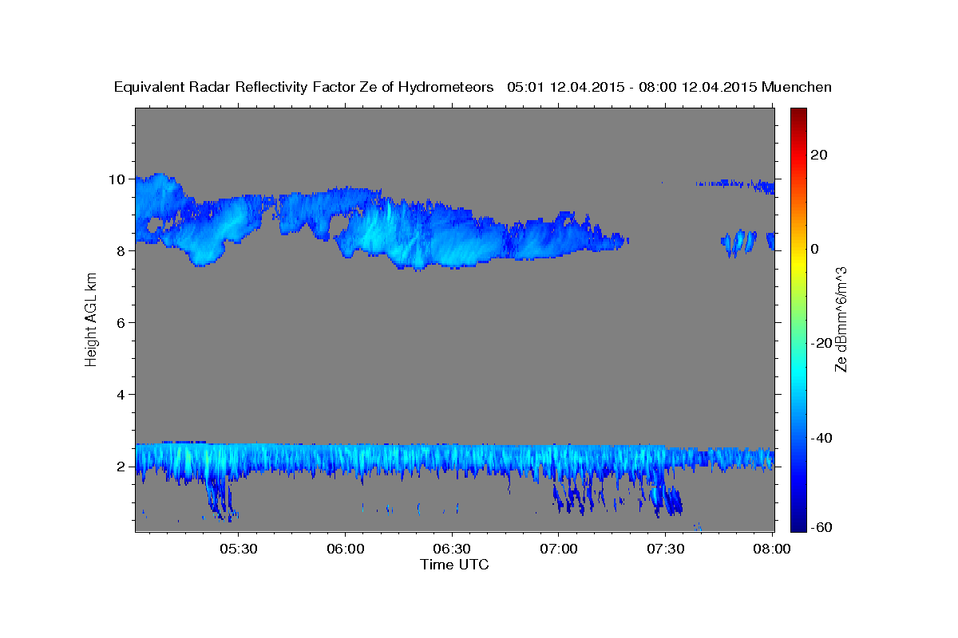958x638 pixels.
Task: Click the dark blue bottom of the colorbar
Action: (798, 525)
